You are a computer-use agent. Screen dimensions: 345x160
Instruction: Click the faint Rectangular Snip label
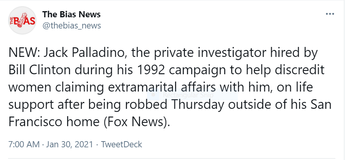(188, 95)
